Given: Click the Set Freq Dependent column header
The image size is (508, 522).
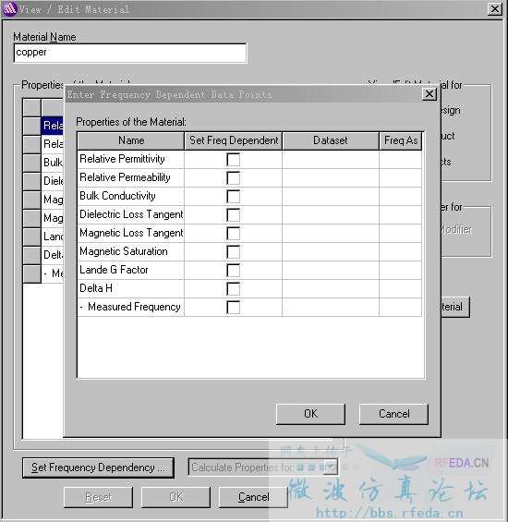Looking at the screenshot, I should click(x=234, y=140).
